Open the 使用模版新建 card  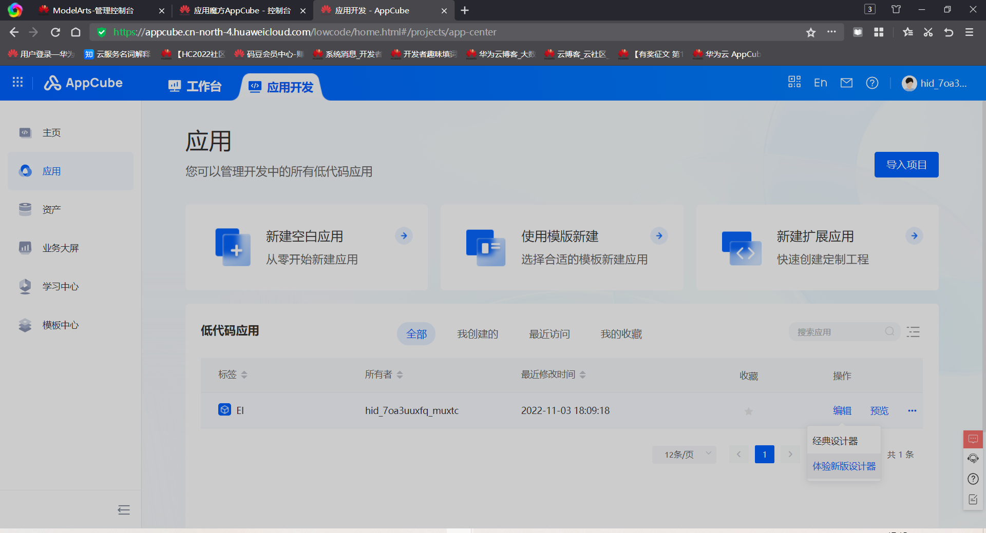[562, 247]
